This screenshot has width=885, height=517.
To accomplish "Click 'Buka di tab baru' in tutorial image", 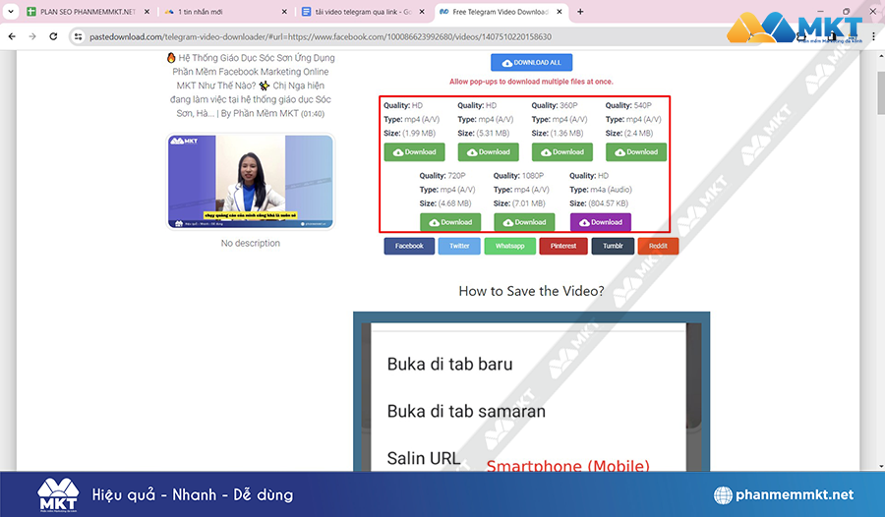I will pyautogui.click(x=449, y=365).
